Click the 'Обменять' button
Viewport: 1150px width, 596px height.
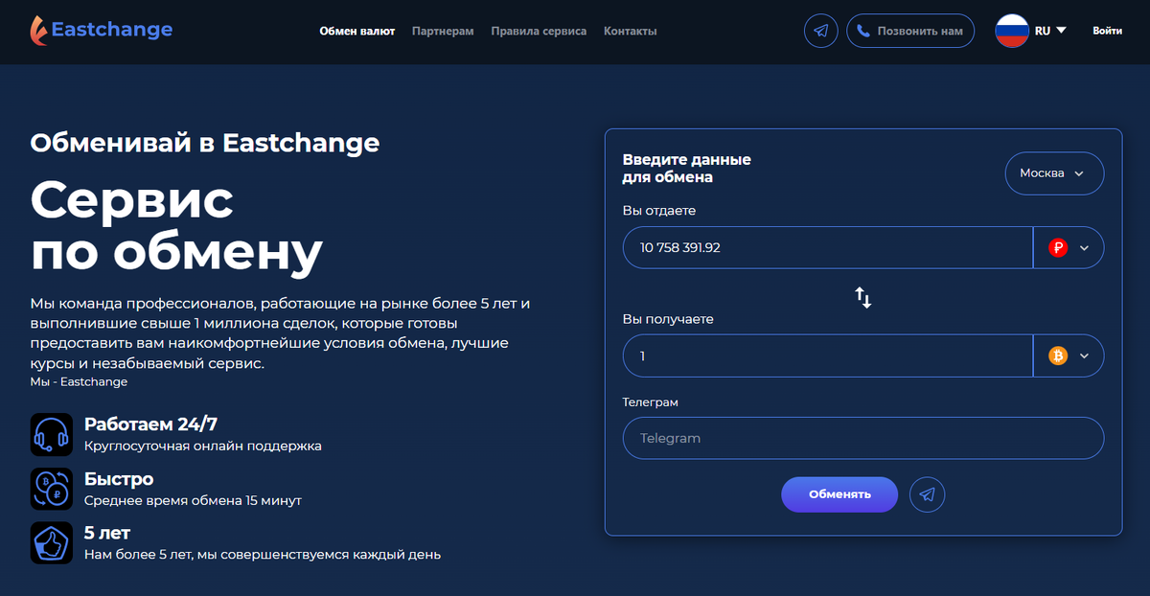839,494
